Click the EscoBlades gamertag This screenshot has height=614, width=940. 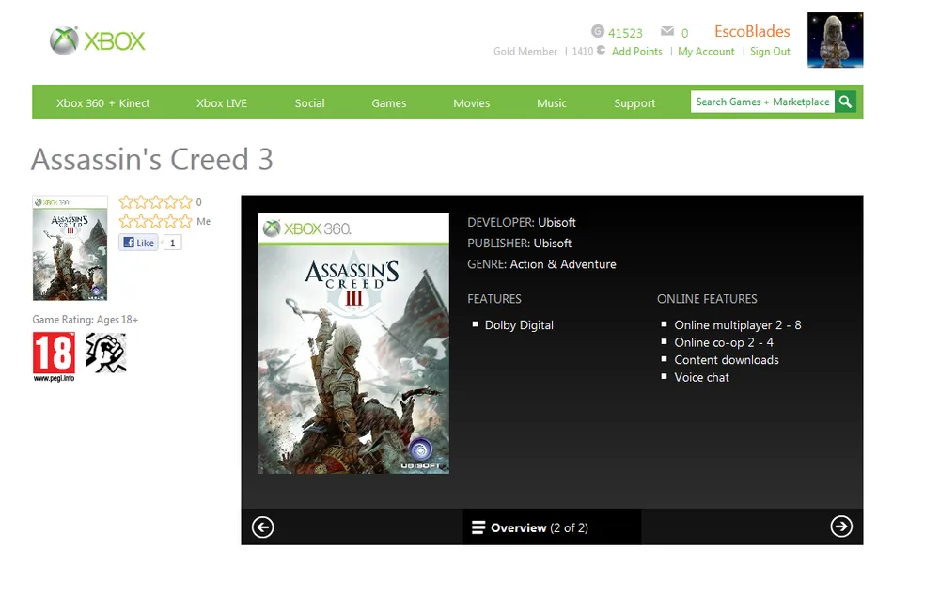tap(752, 31)
